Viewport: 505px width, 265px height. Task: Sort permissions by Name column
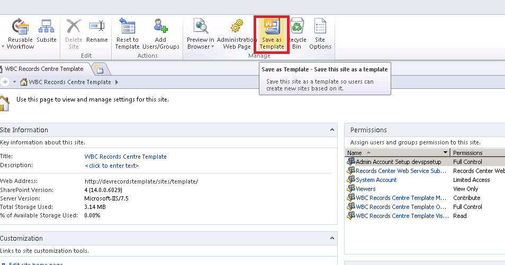pyautogui.click(x=355, y=153)
